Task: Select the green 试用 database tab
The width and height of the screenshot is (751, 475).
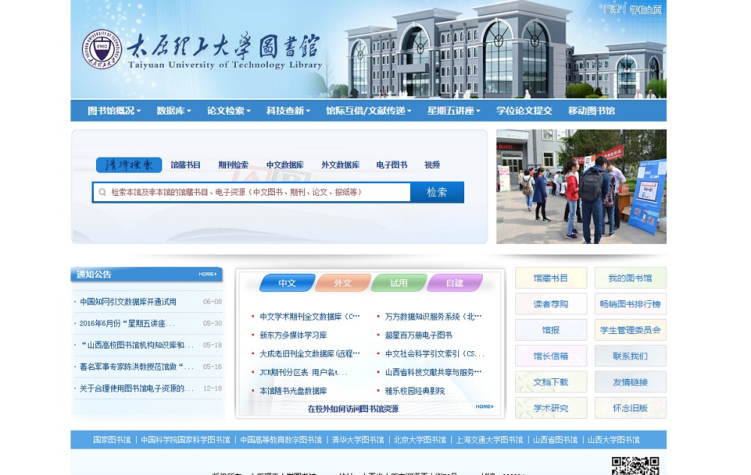Action: (399, 283)
